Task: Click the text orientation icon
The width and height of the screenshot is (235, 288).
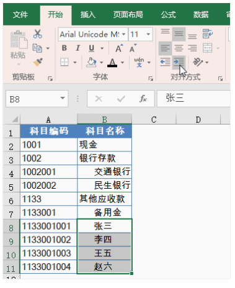Action: click(x=198, y=62)
